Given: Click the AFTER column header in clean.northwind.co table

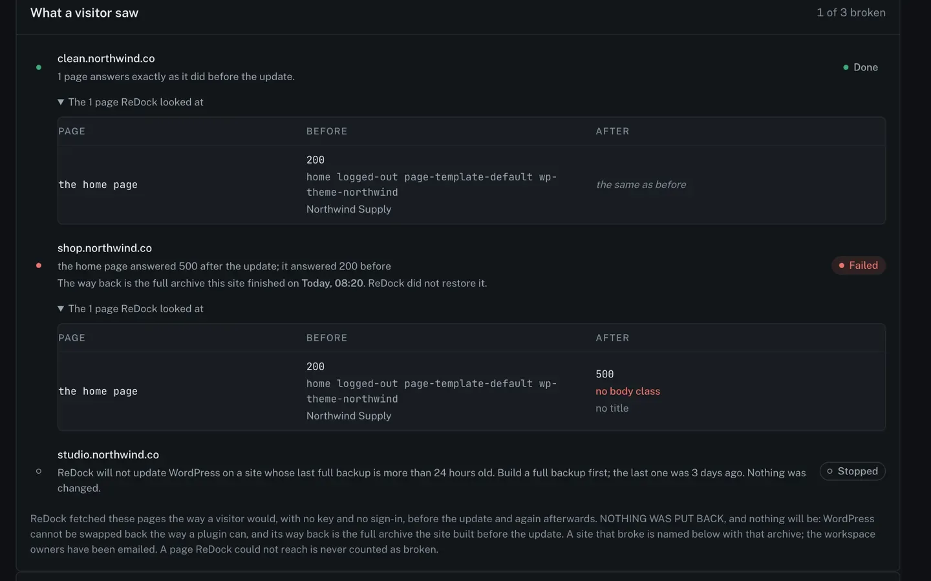Looking at the screenshot, I should point(612,131).
